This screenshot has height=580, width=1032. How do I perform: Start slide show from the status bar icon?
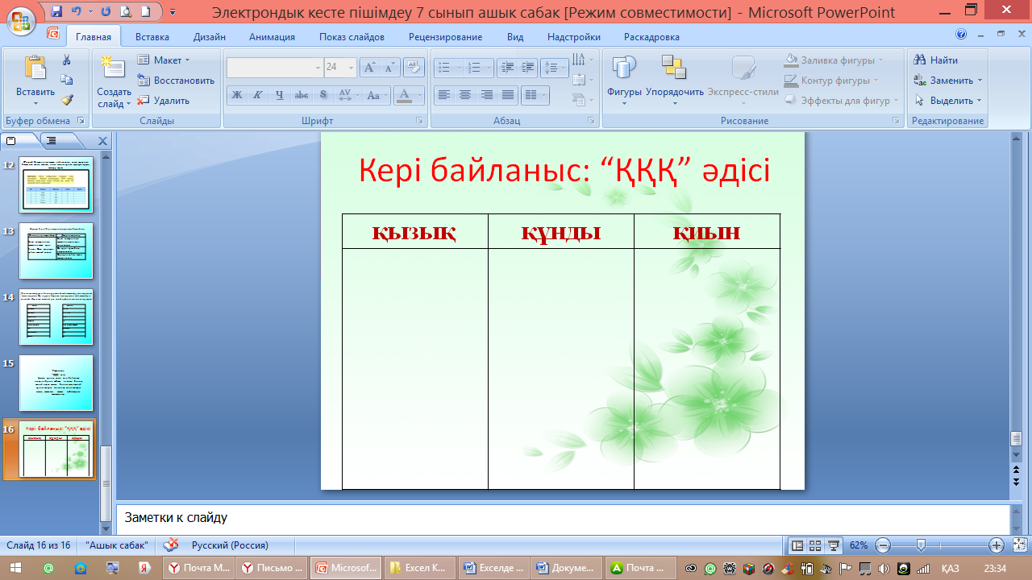point(834,545)
